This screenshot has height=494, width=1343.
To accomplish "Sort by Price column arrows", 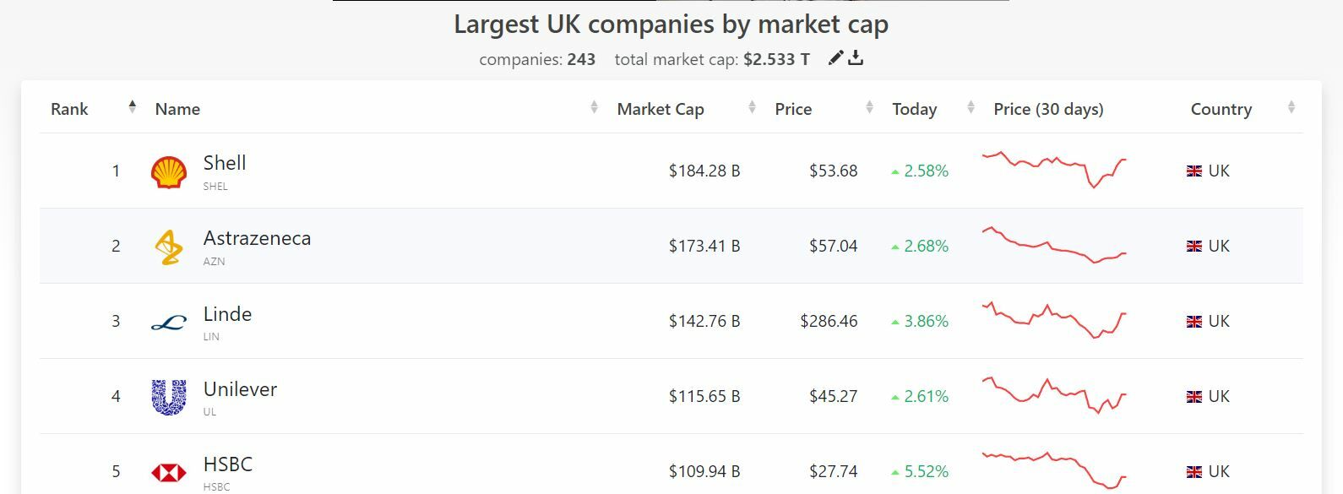I will [x=870, y=108].
